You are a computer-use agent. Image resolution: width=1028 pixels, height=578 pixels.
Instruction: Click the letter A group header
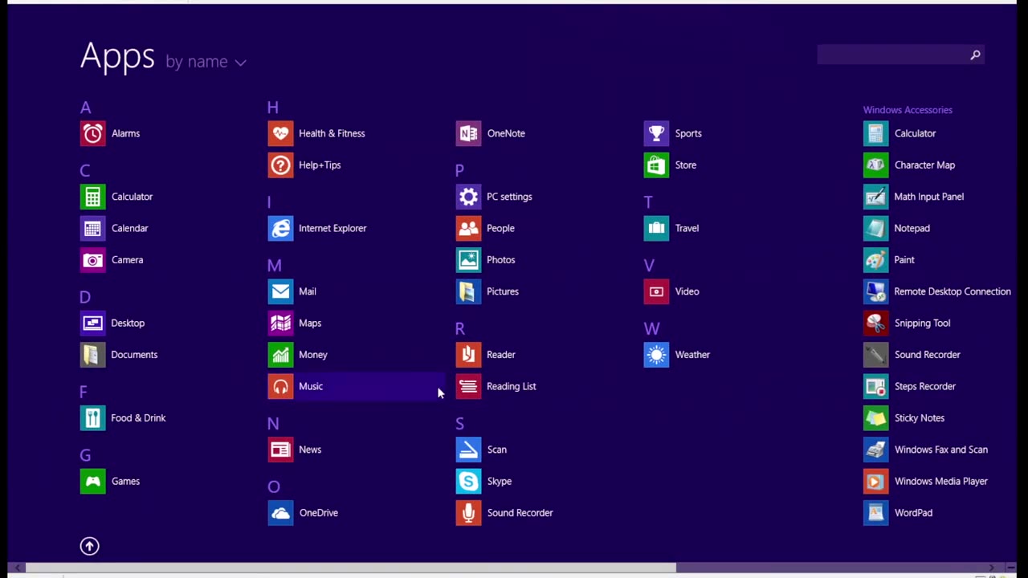[x=86, y=108]
